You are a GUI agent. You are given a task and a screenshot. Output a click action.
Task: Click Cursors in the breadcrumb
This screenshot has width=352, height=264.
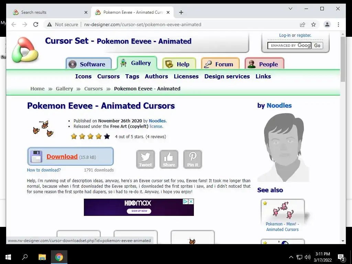coord(93,89)
